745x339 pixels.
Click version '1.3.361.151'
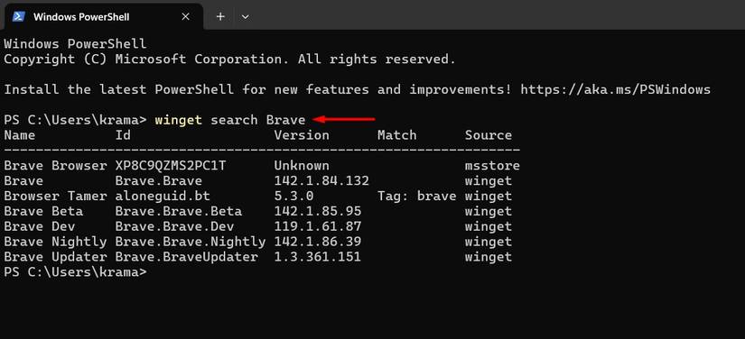[317, 257]
